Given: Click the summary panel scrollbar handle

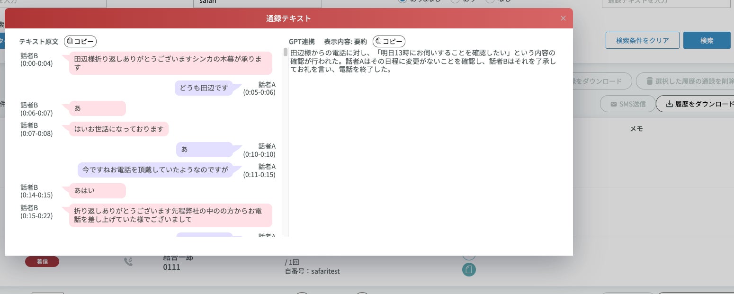Looking at the screenshot, I should [x=286, y=52].
